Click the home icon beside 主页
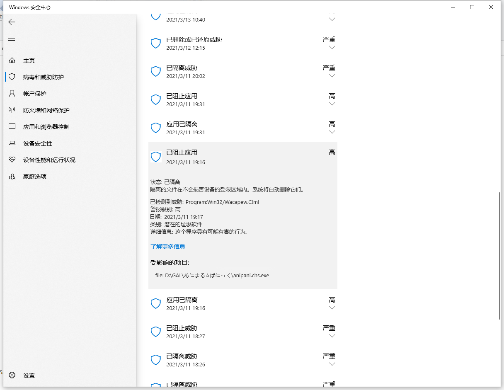Screen dimensions: 504x390 click(12, 61)
